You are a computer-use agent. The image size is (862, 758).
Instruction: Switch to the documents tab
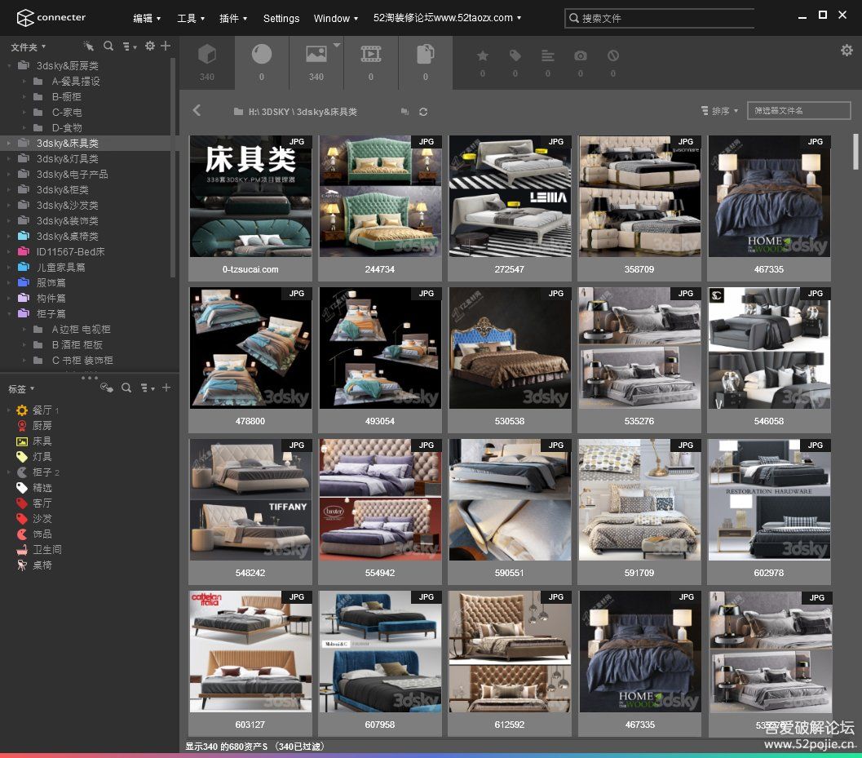point(426,62)
